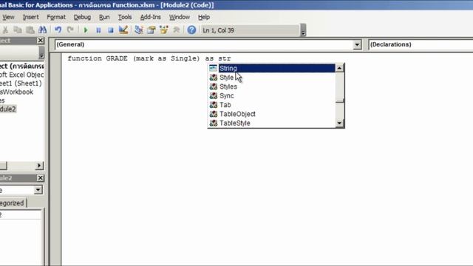Close the Properties pane
Viewport: 473px width, 266px height.
pyautogui.click(x=41, y=178)
